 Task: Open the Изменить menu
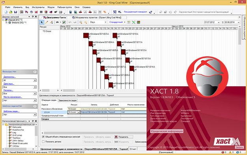pyautogui.click(x=18, y=7)
